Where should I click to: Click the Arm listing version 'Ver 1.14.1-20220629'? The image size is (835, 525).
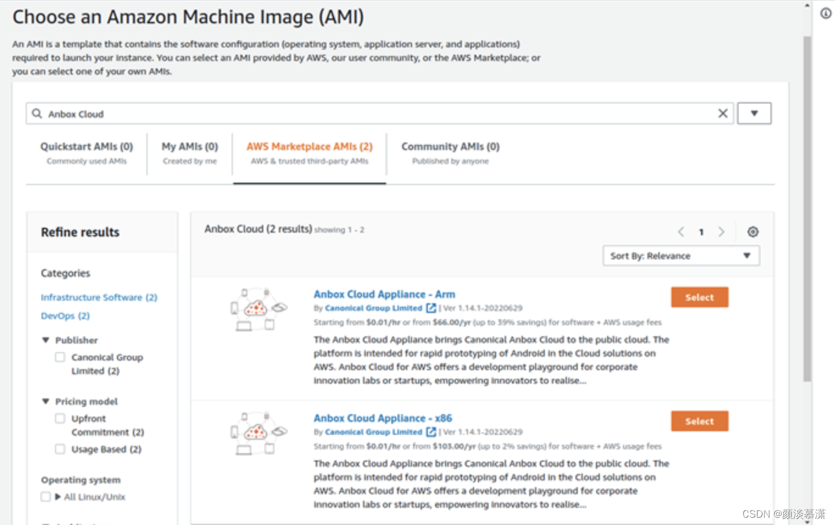pyautogui.click(x=483, y=308)
